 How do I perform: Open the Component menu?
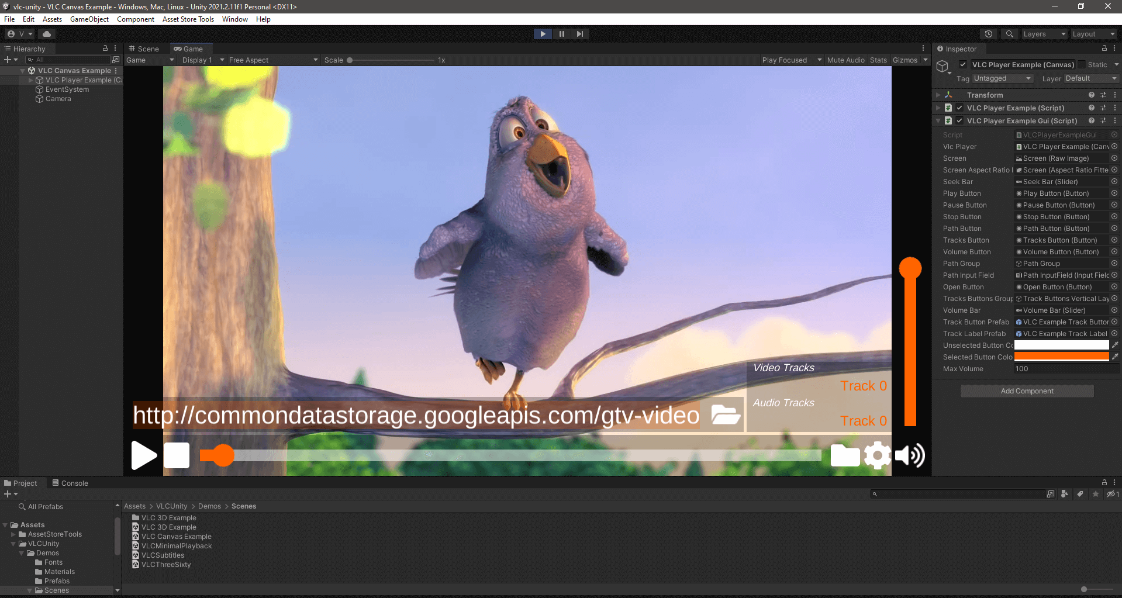(136, 19)
